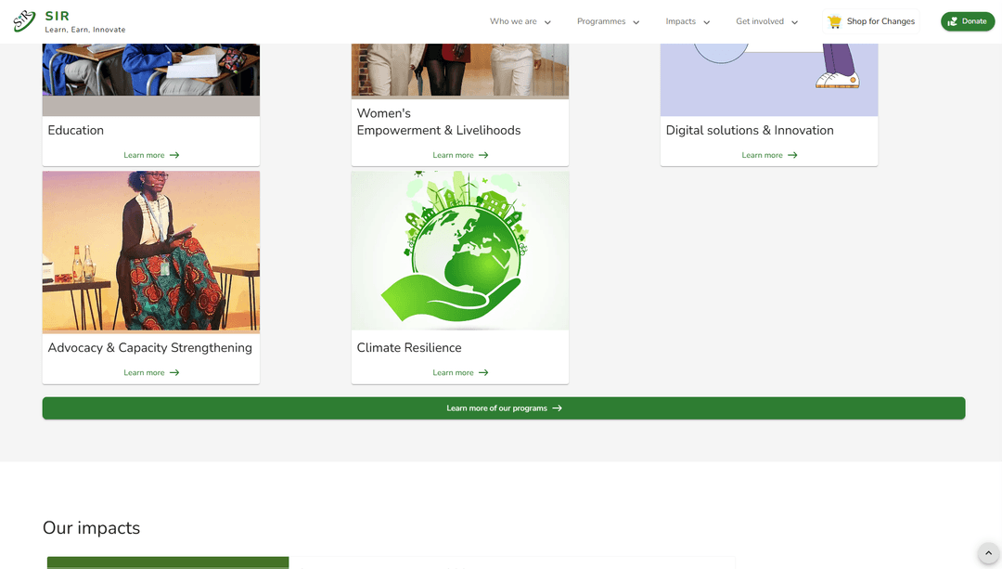1002x569 pixels.
Task: Click the Education card title
Action: click(76, 130)
